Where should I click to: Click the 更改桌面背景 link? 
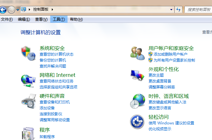(x=160, y=81)
